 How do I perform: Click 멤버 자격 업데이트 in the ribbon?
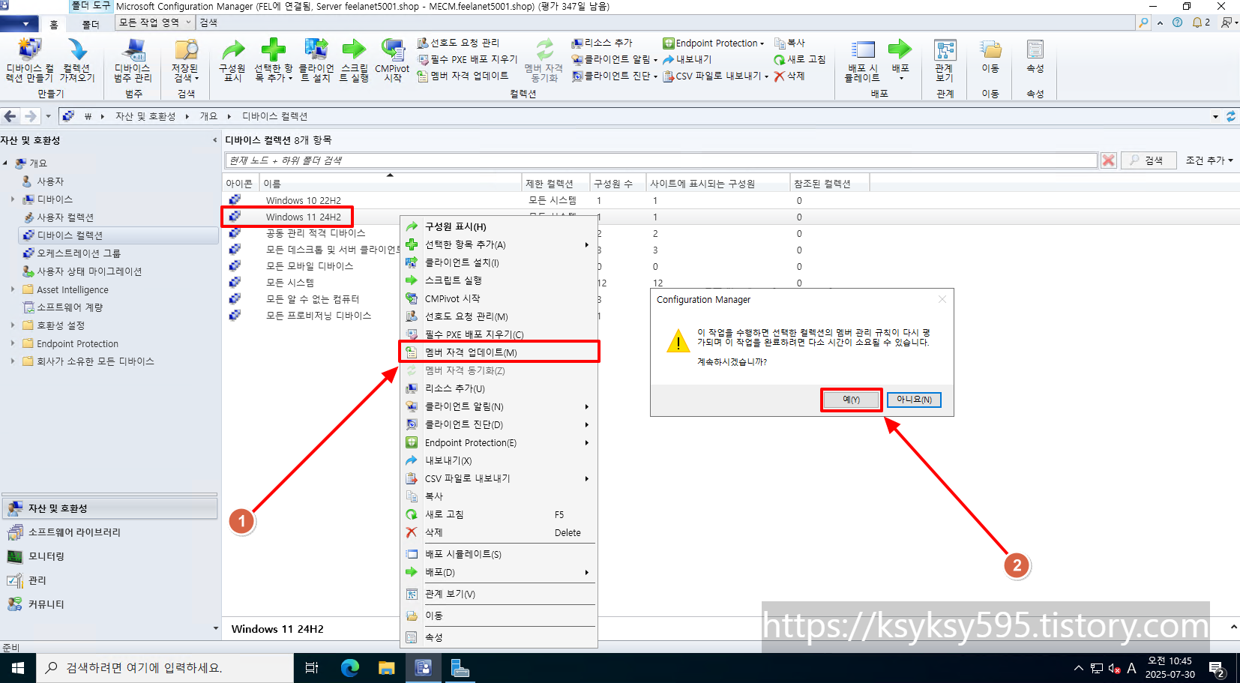(463, 76)
